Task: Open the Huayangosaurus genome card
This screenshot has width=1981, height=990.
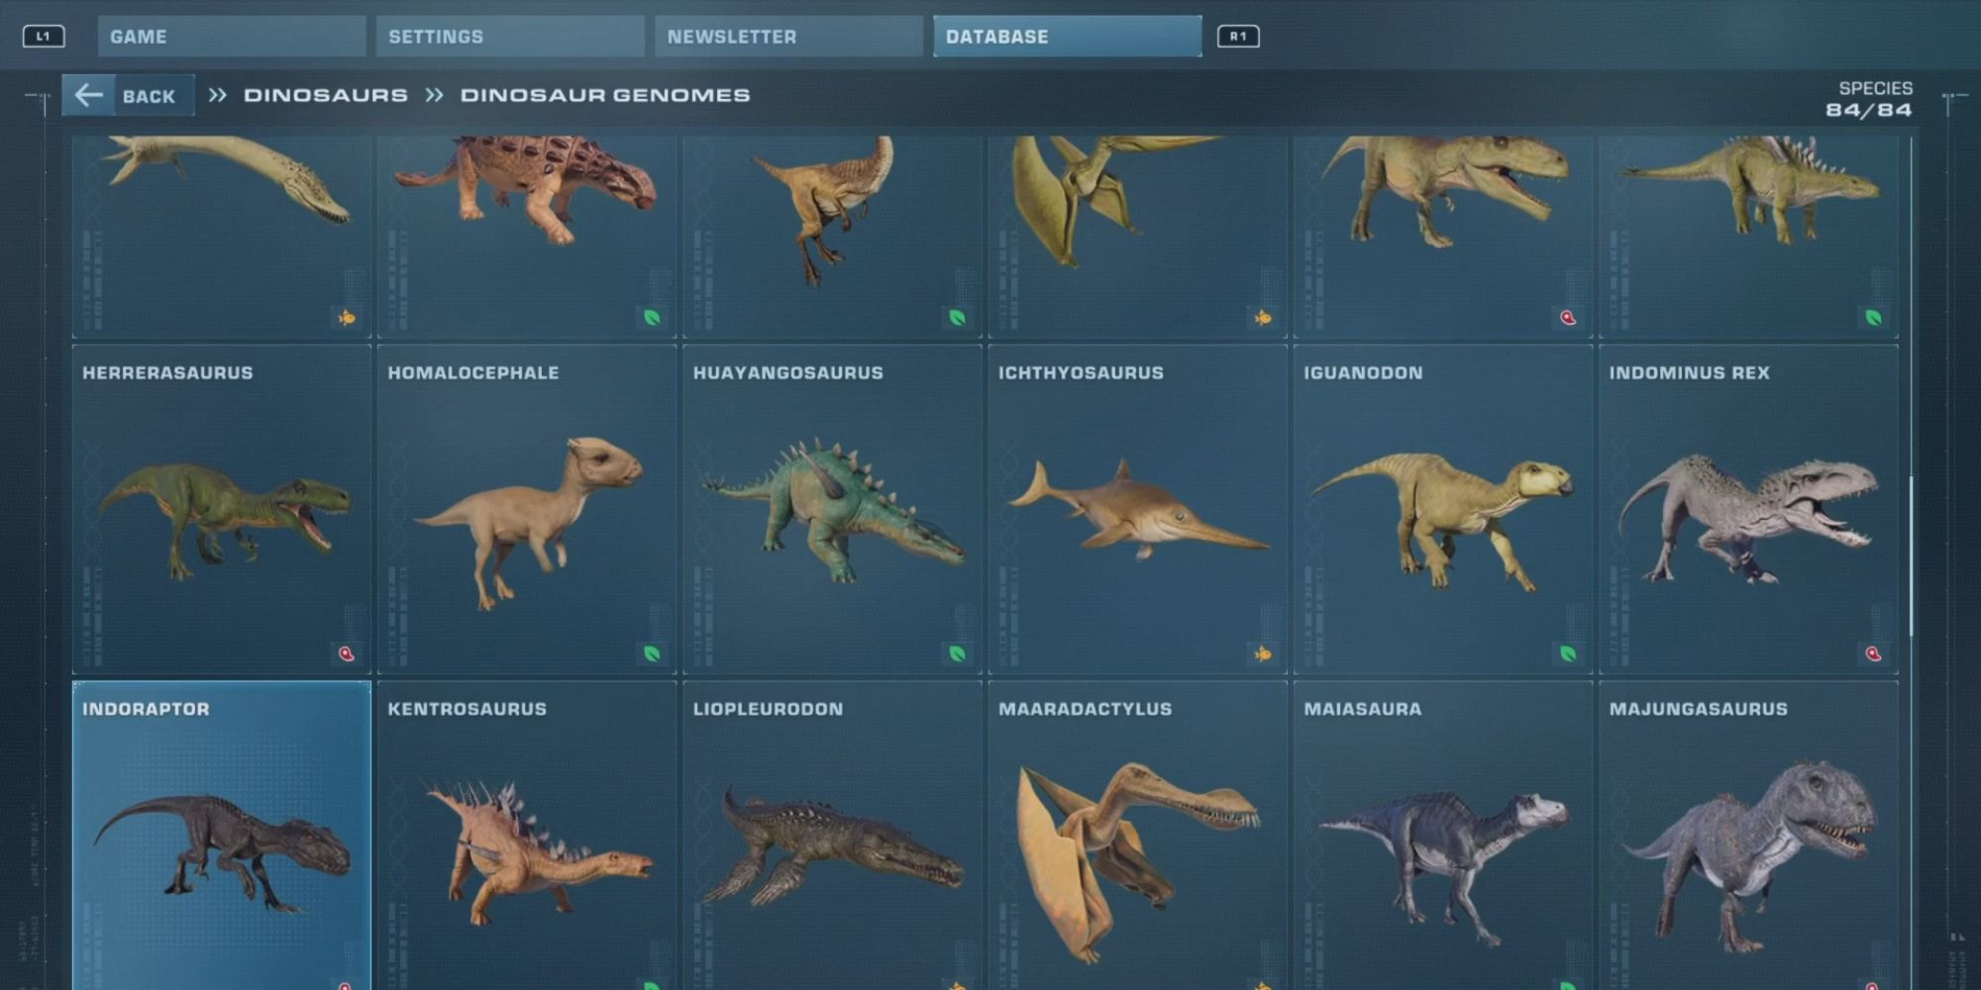Action: pos(832,509)
